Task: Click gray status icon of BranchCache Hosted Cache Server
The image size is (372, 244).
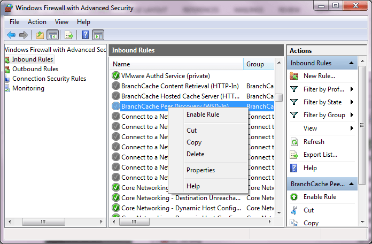Action: [116, 96]
